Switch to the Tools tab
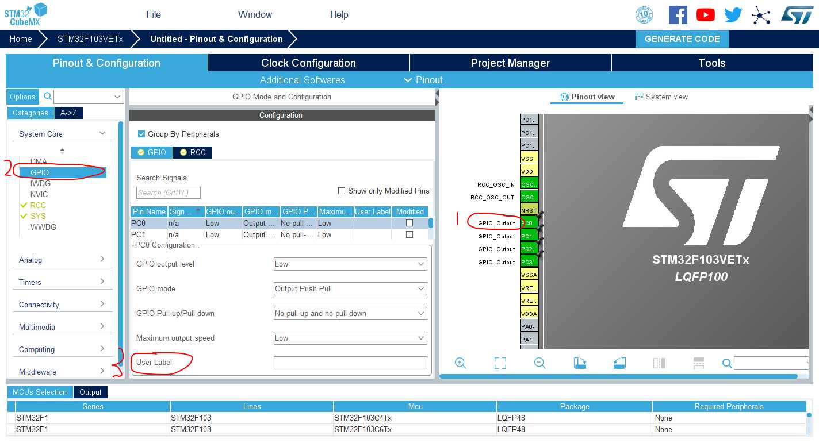Viewport: 819px width, 443px height. 712,63
